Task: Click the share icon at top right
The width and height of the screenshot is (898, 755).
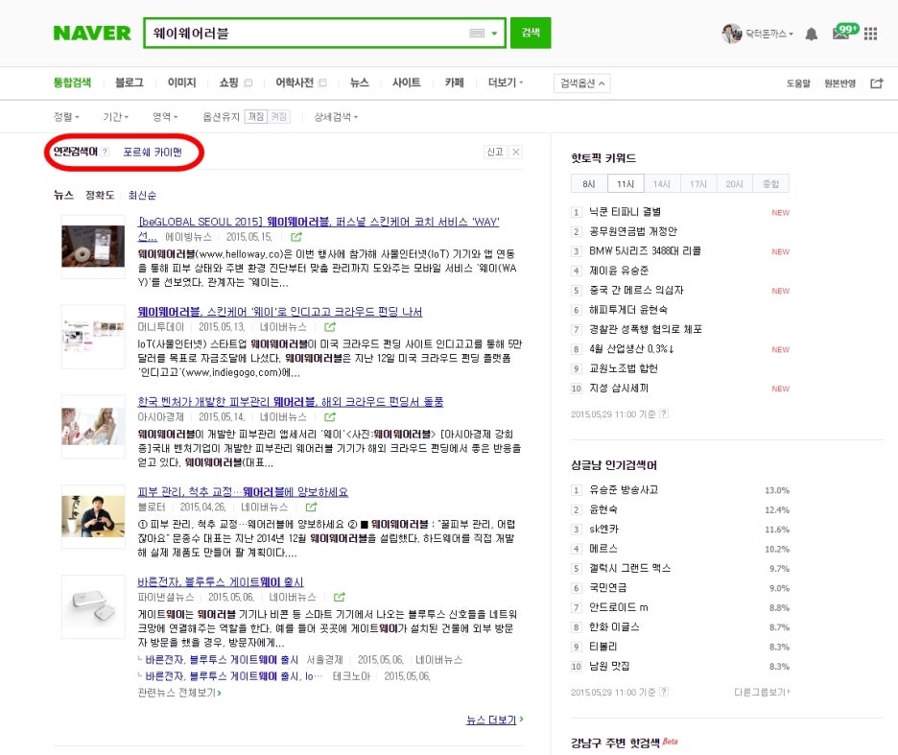Action: pyautogui.click(x=877, y=83)
